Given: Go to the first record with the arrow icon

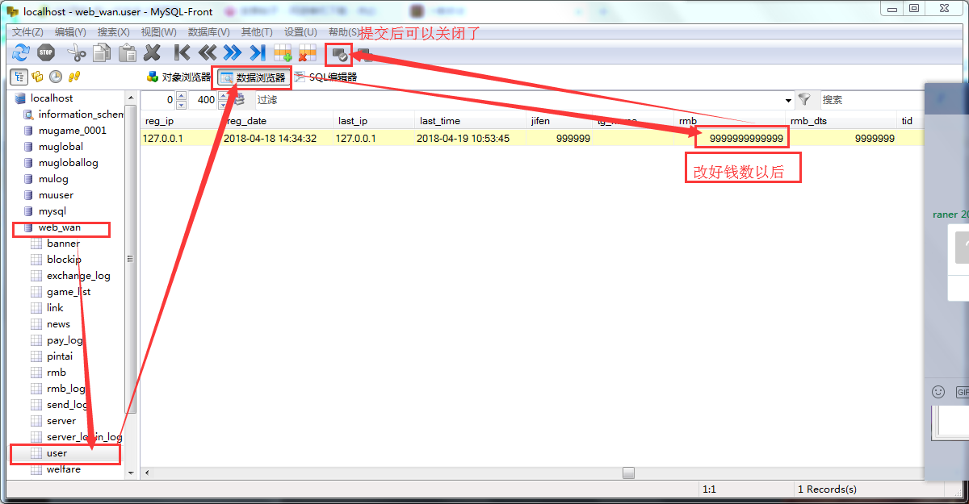Looking at the screenshot, I should pos(182,53).
